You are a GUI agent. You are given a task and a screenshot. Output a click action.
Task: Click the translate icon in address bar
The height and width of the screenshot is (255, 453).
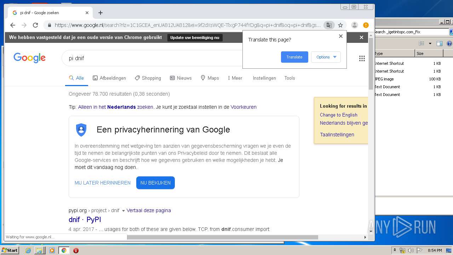coord(329,25)
